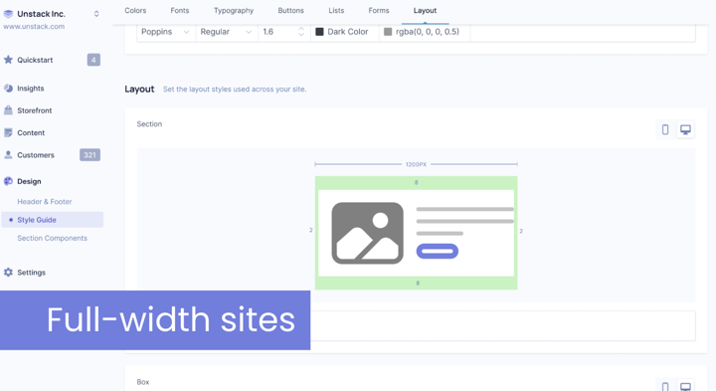Image resolution: width=716 pixels, height=391 pixels.
Task: Go to Insights in the sidebar
Action: [31, 89]
